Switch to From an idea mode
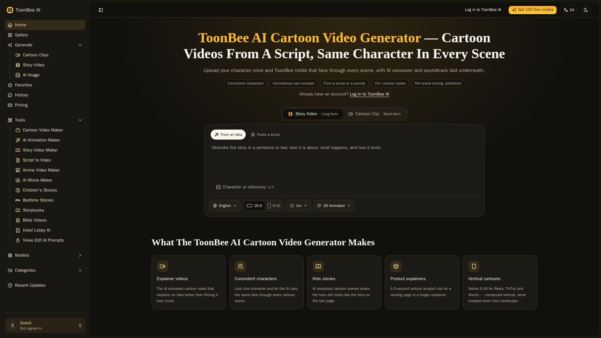 pos(228,135)
